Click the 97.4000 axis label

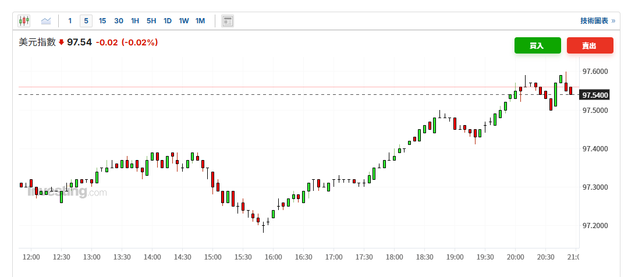595,148
